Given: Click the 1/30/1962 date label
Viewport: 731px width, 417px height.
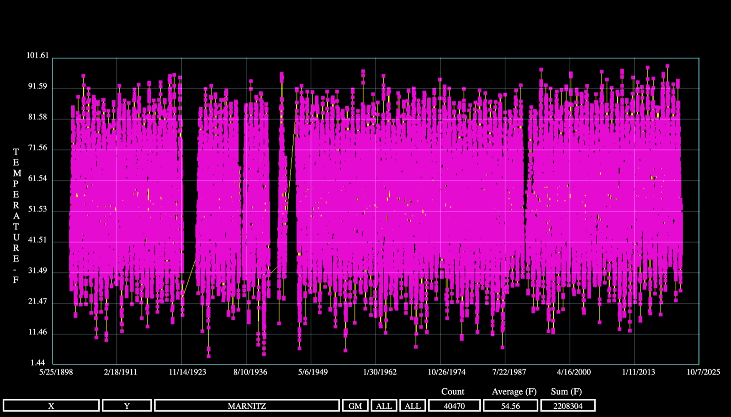Looking at the screenshot, I should (380, 372).
